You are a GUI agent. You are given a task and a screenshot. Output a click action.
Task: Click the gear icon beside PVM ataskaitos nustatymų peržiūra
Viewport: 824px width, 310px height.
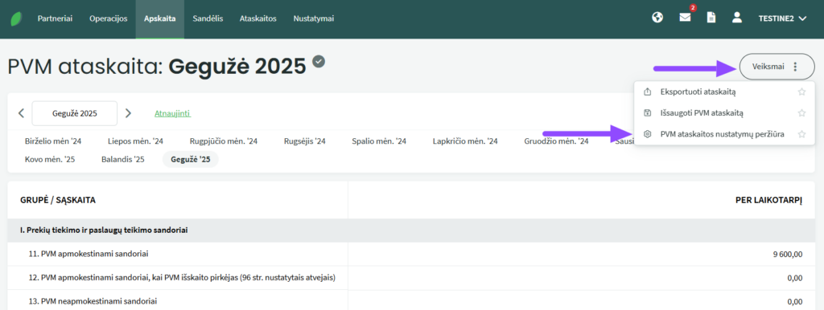pyautogui.click(x=648, y=134)
